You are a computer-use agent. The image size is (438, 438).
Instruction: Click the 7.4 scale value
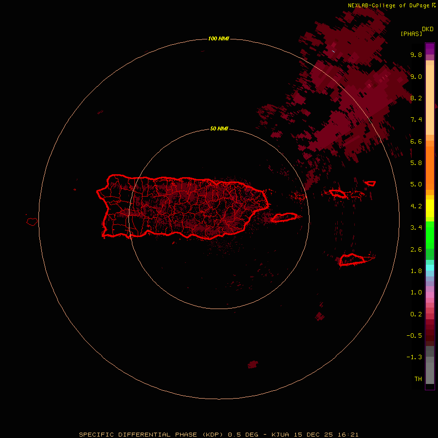[x=416, y=120]
